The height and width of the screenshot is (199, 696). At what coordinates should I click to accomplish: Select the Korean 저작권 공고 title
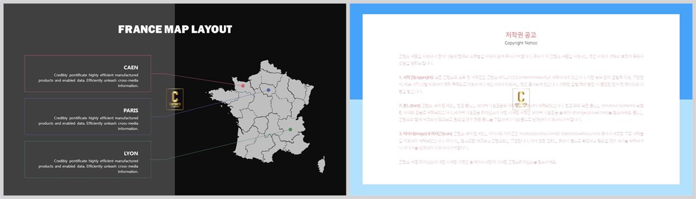pos(521,34)
